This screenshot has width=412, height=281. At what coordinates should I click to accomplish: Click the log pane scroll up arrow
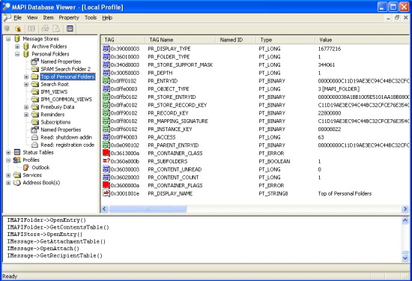tap(405, 220)
